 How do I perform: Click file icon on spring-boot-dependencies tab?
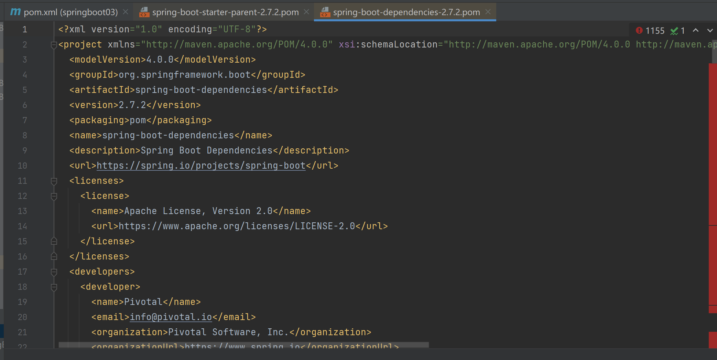point(325,12)
